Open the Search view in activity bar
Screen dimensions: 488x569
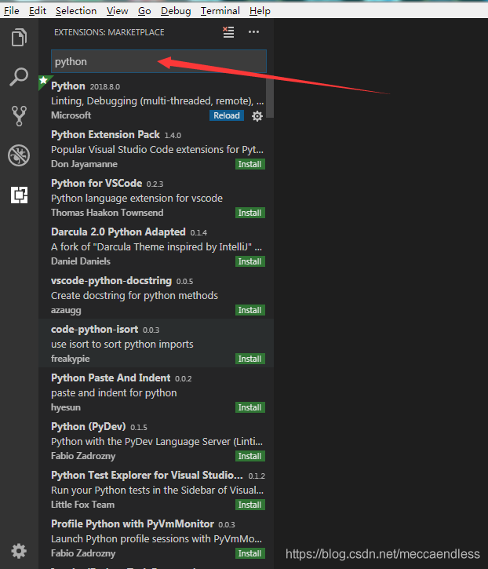(x=19, y=77)
